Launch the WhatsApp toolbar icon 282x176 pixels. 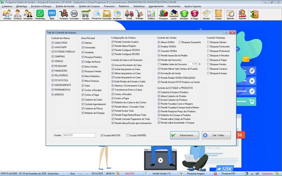click(40, 14)
